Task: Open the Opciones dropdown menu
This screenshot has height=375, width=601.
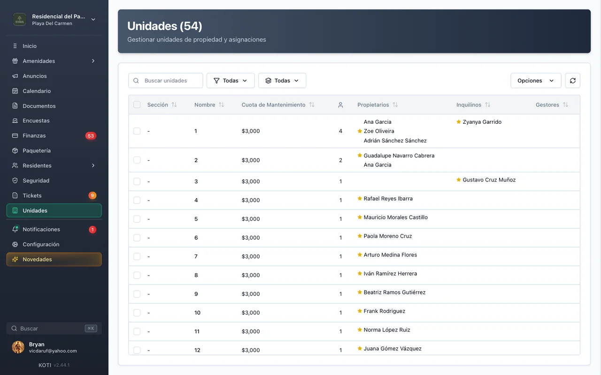Action: point(536,81)
